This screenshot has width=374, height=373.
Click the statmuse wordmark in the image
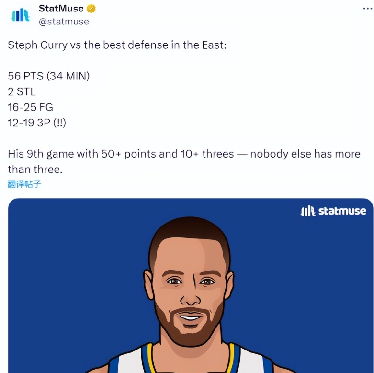click(342, 211)
